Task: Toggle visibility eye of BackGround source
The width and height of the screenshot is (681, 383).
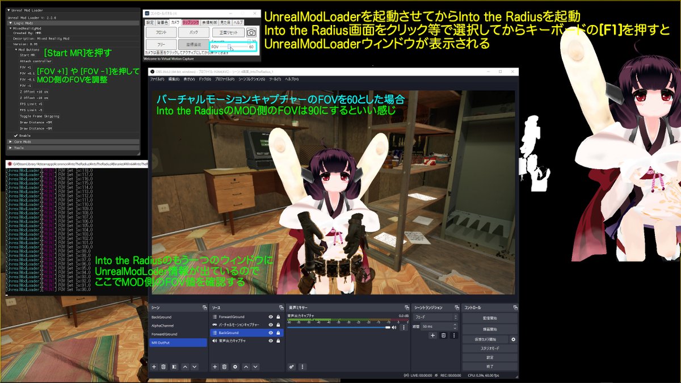Action: coord(271,333)
